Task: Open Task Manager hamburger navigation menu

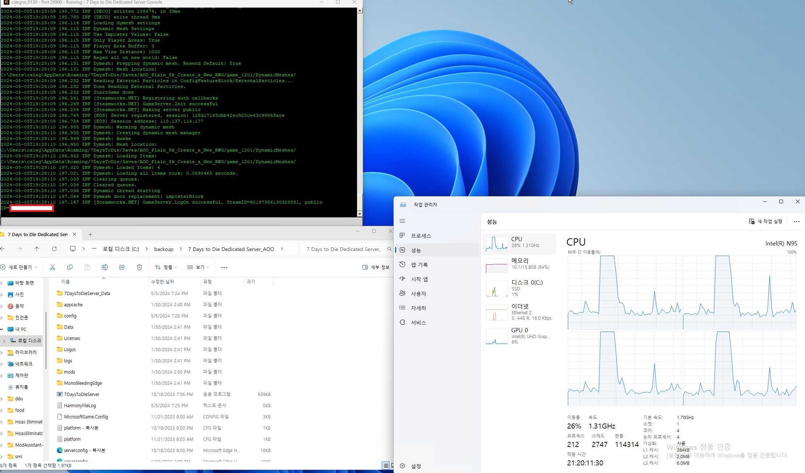Action: 402,221
